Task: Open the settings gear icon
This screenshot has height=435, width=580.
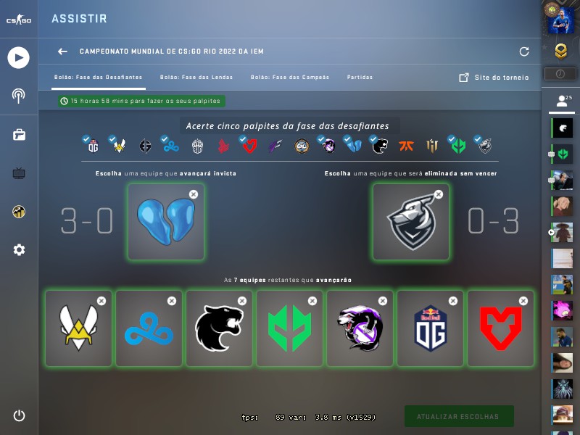Action: point(19,250)
